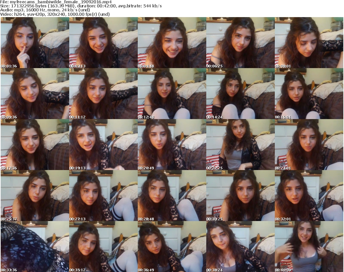The image size is (344, 272).
Task: Open the thumbnail at 00:38:24
Action: coord(240,247)
